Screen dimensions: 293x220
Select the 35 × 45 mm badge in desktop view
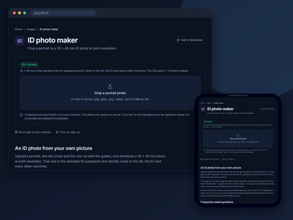(29, 64)
